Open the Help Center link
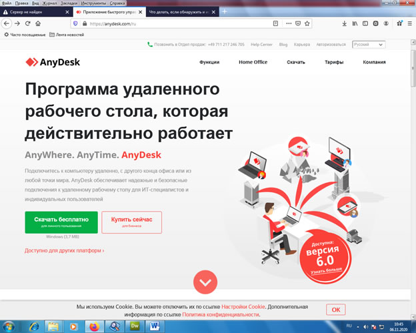 click(261, 45)
